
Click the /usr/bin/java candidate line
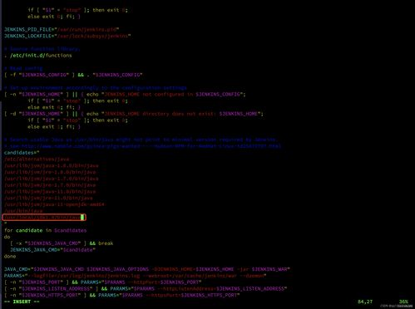point(23,211)
